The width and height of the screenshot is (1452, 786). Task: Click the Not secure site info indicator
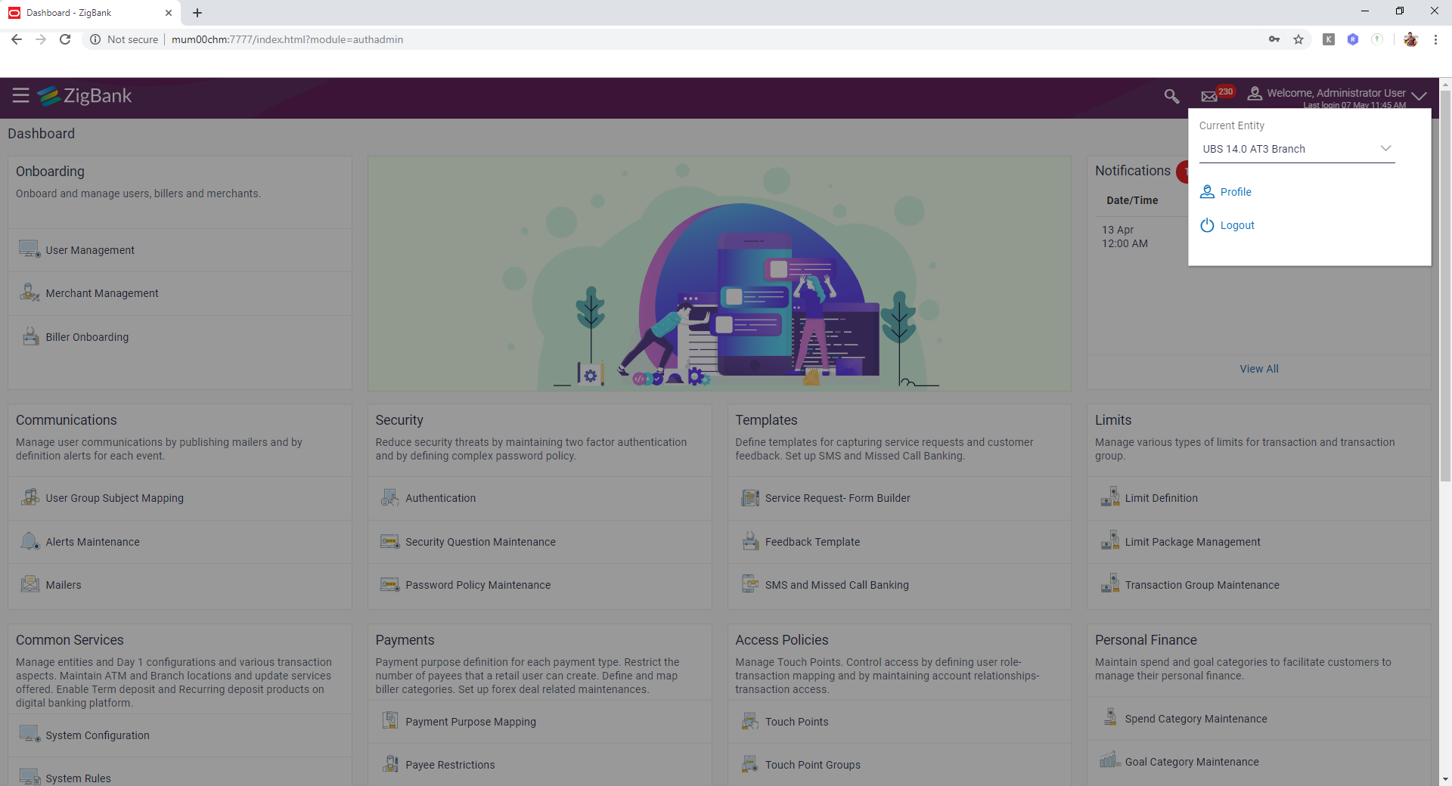(x=124, y=39)
